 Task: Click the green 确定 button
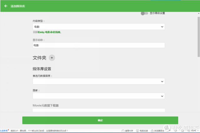[100, 120]
